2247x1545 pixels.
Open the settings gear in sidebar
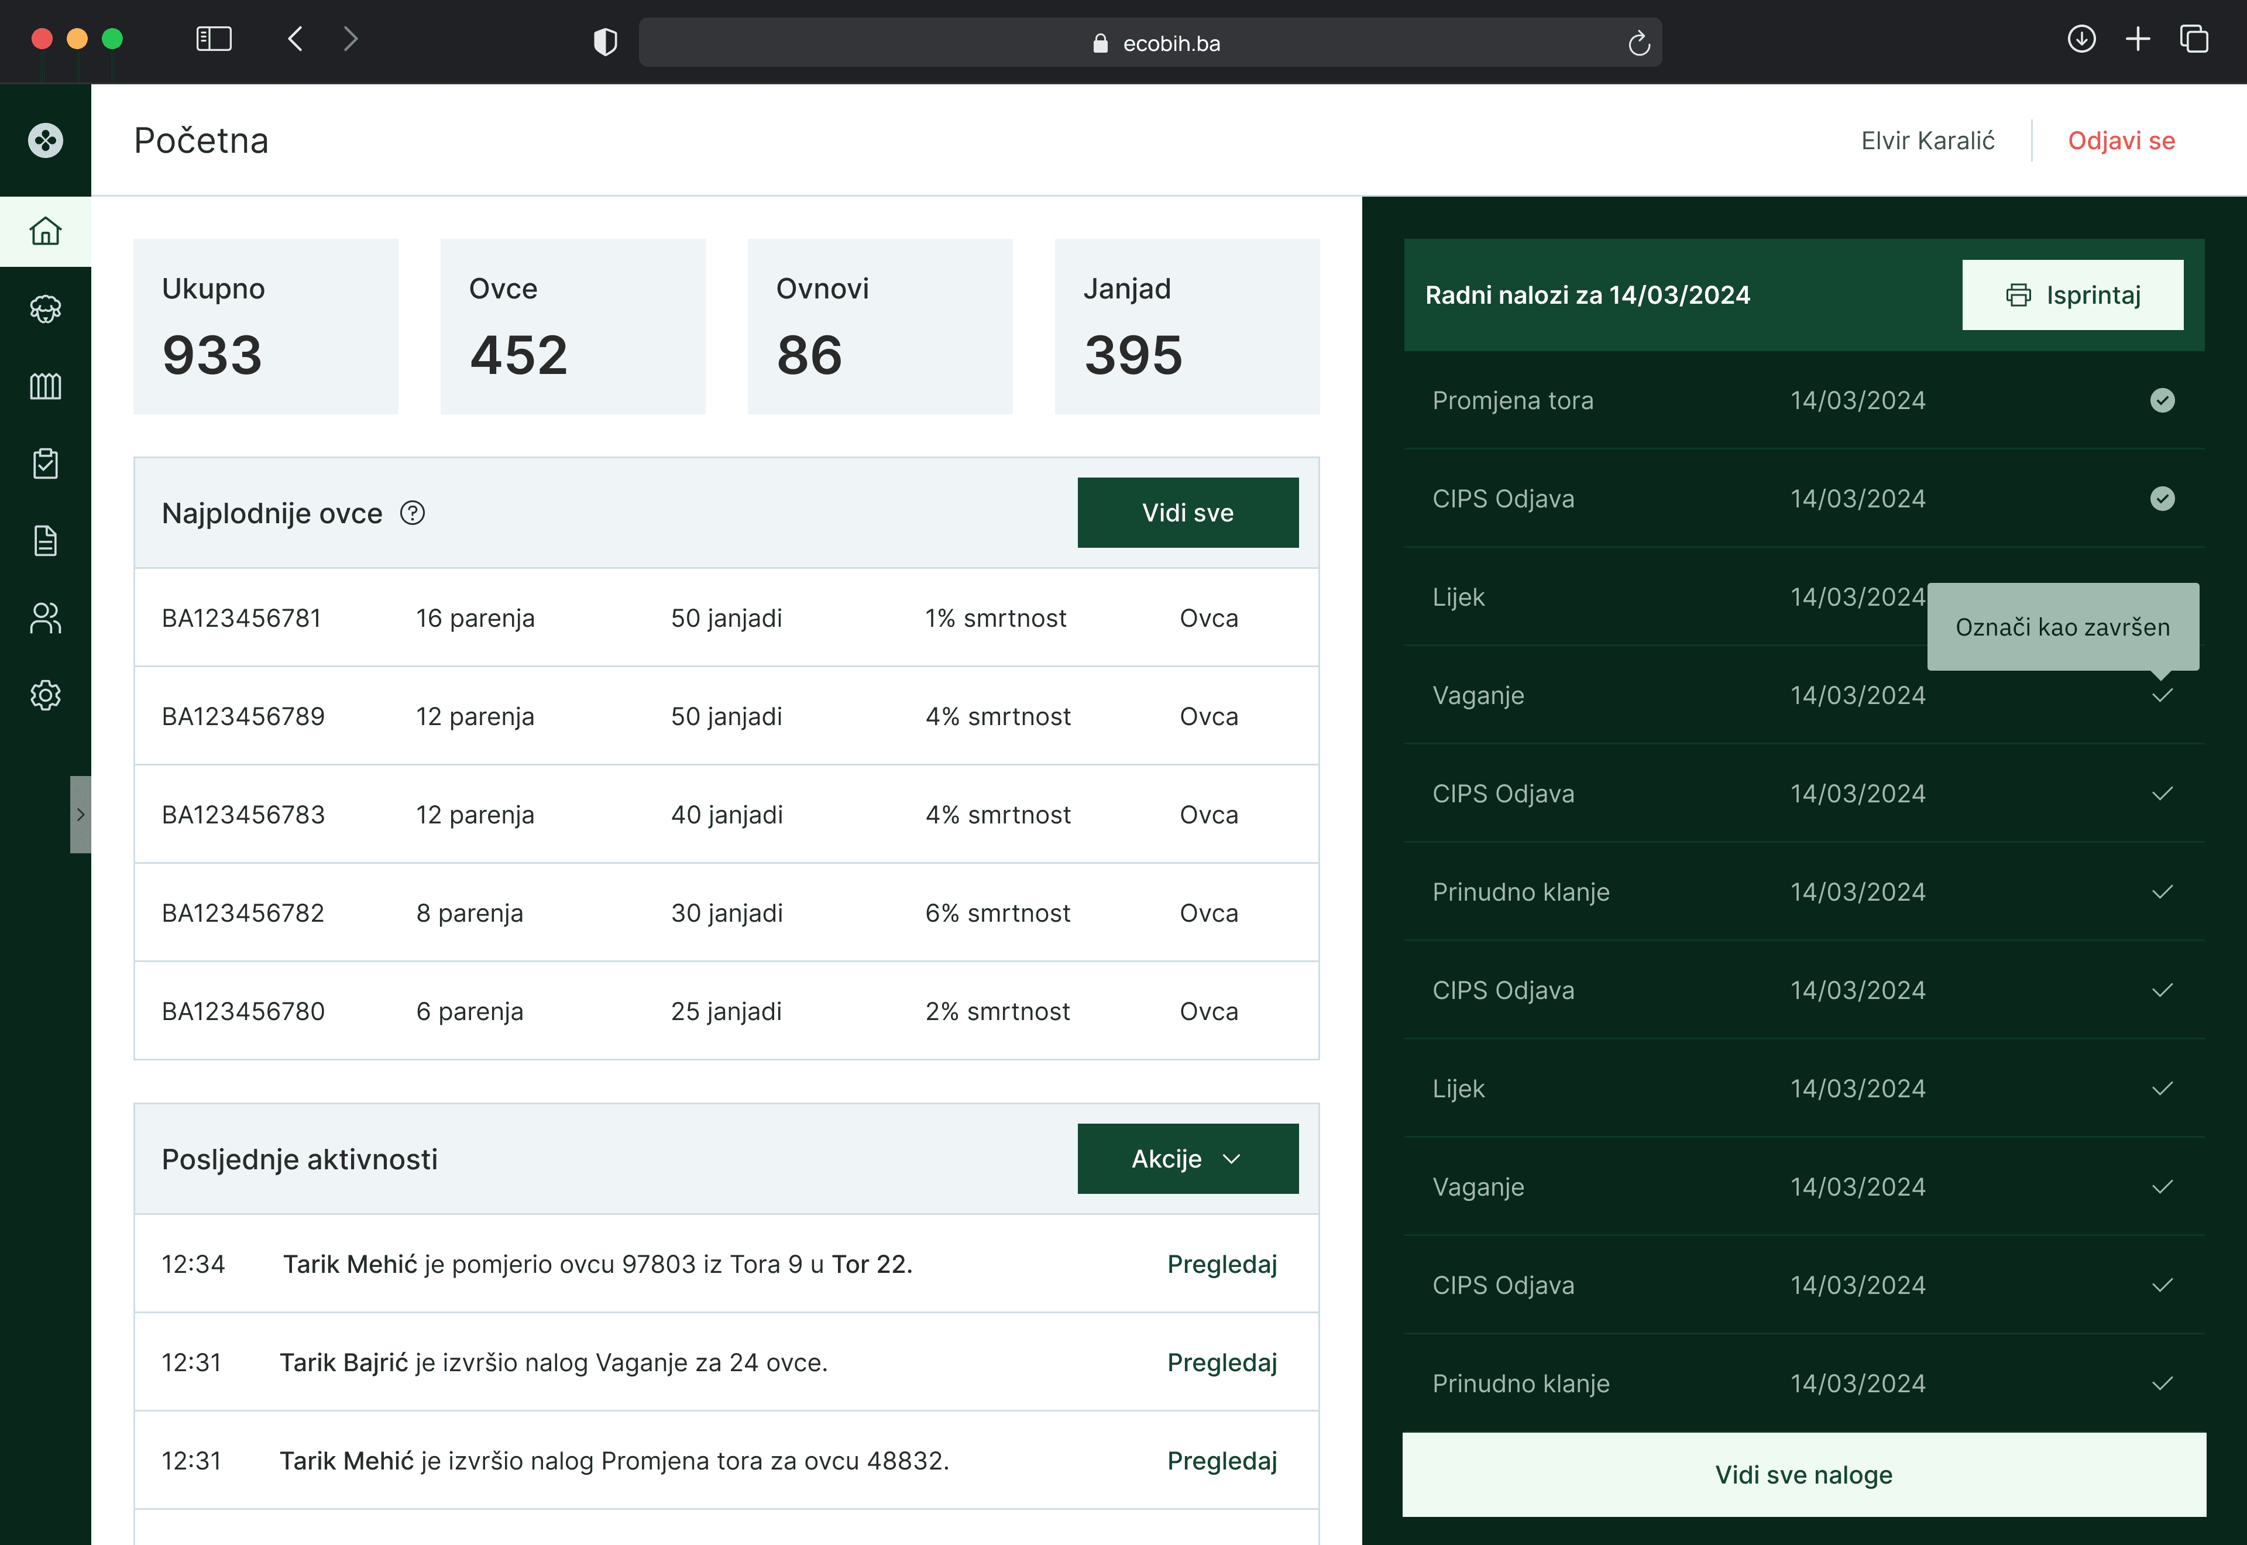46,695
